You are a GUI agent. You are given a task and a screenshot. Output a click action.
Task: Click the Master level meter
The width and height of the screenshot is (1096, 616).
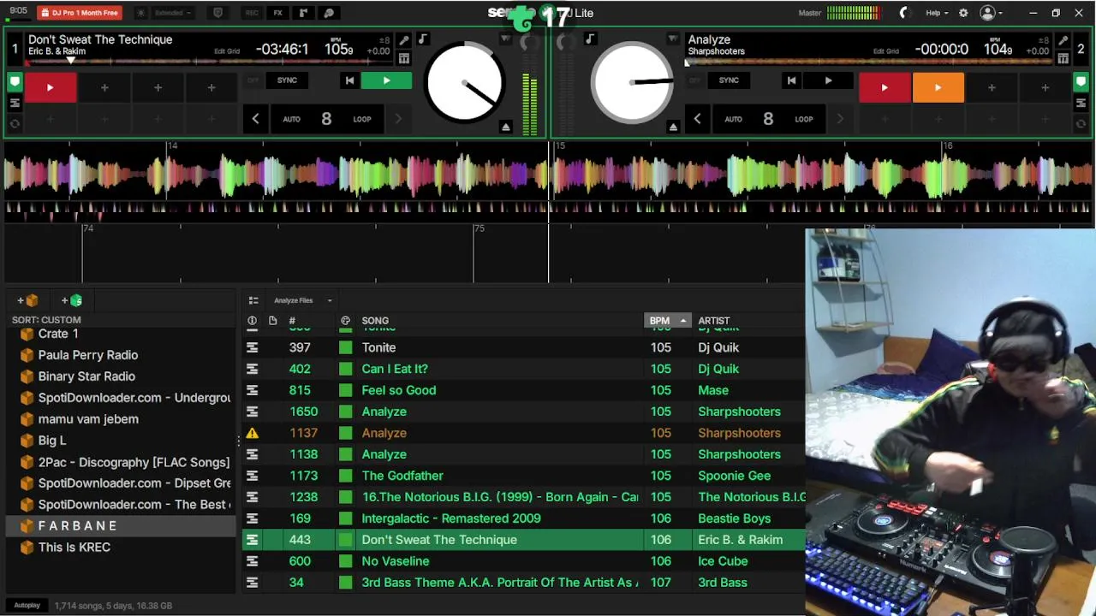click(853, 13)
